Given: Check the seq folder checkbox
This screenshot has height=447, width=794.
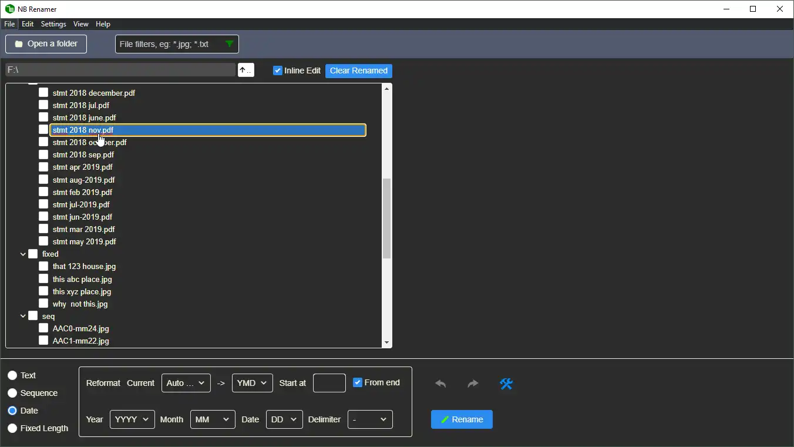Looking at the screenshot, I should click(x=33, y=316).
